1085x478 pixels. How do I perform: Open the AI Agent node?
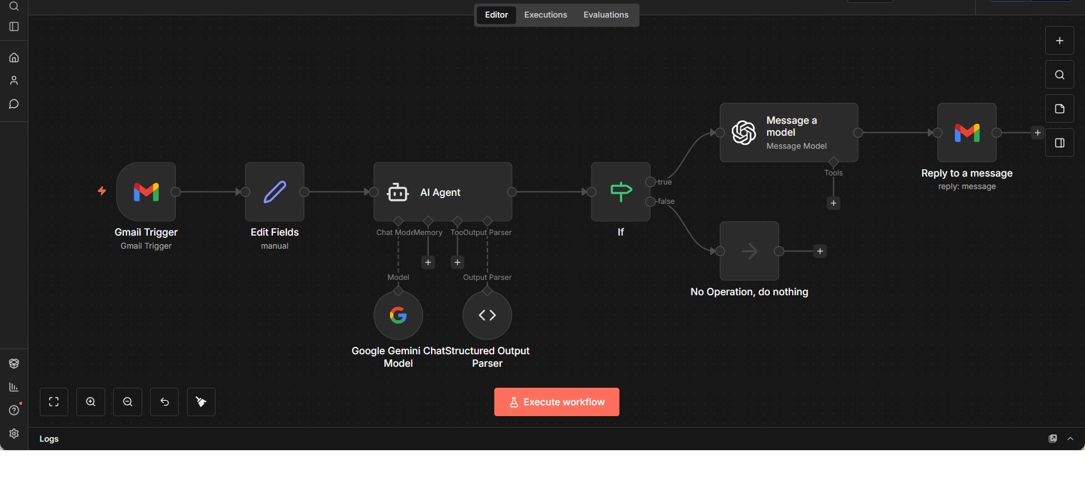[x=442, y=192]
